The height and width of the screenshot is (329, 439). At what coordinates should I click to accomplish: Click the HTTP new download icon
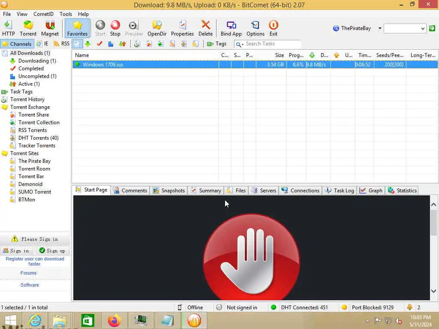(x=8, y=28)
